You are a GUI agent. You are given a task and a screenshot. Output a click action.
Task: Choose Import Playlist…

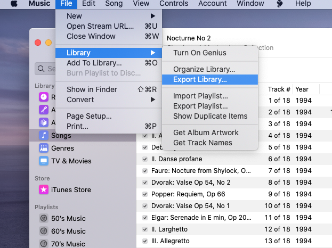pyautogui.click(x=210, y=96)
